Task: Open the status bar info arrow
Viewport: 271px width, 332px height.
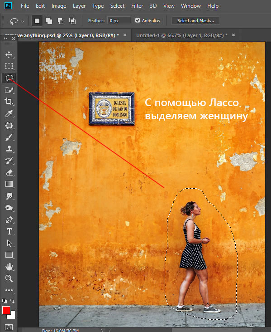Action: pyautogui.click(x=102, y=330)
